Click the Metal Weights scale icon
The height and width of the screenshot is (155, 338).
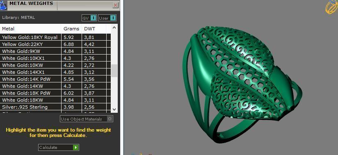(3, 5)
